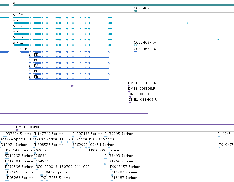This screenshot has height=182, width=234.
Task: Select the LD23143.5prime EST label
Action: tap(18, 150)
